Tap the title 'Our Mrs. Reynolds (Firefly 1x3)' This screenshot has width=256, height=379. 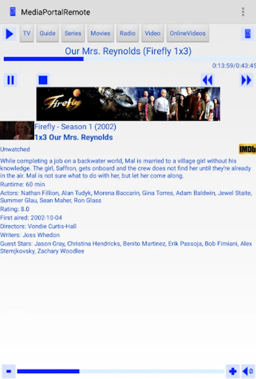click(128, 51)
